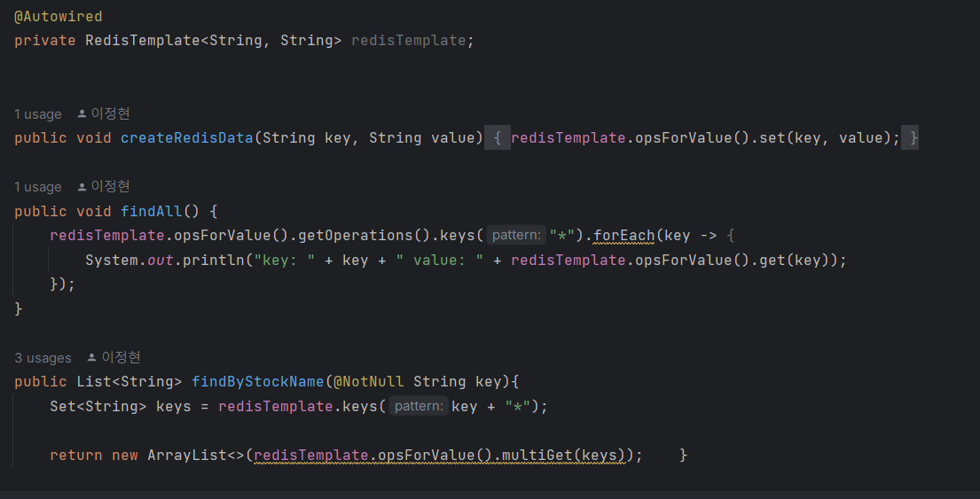Click the RedisTemplate type in field declaration

[x=143, y=41]
